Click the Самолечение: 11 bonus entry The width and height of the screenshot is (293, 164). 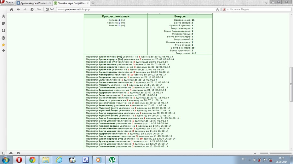click(x=184, y=20)
